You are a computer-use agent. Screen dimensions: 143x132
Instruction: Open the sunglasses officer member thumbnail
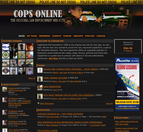pyautogui.click(x=14, y=63)
